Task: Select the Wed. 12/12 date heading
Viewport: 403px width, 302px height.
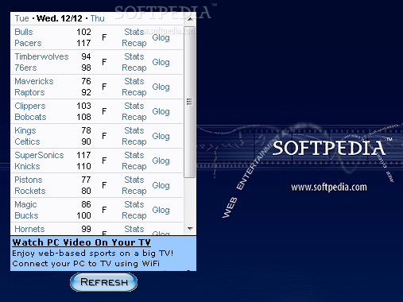Action: [x=60, y=18]
